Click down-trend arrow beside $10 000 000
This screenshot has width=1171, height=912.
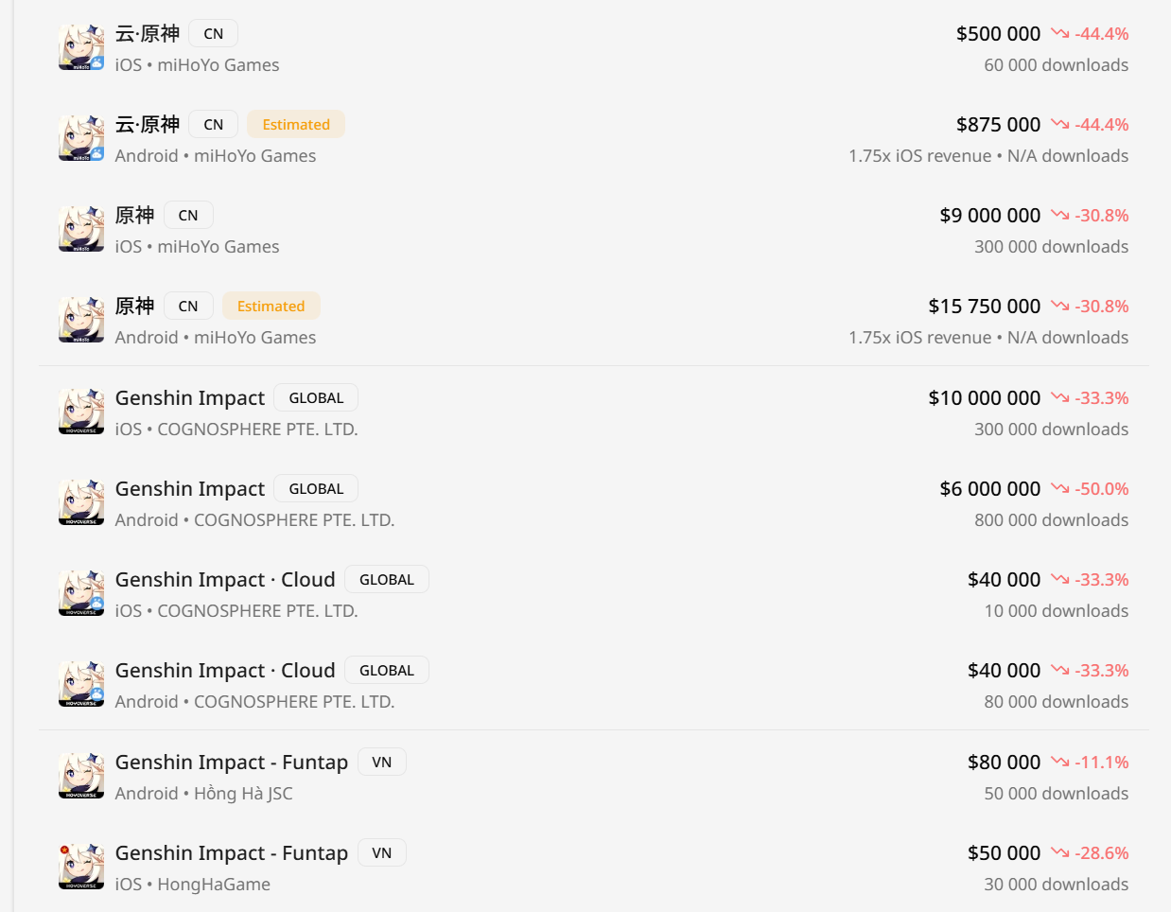pos(1059,398)
